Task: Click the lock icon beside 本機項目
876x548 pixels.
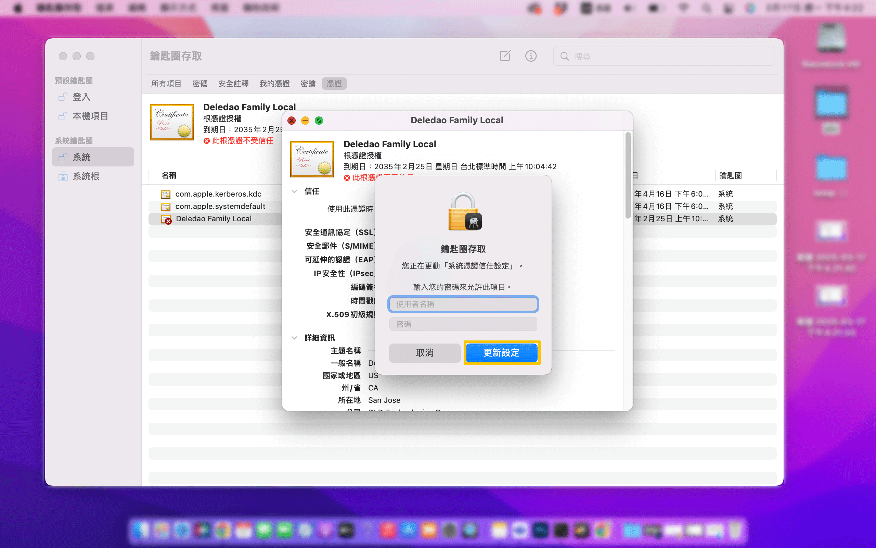Action: pyautogui.click(x=63, y=116)
